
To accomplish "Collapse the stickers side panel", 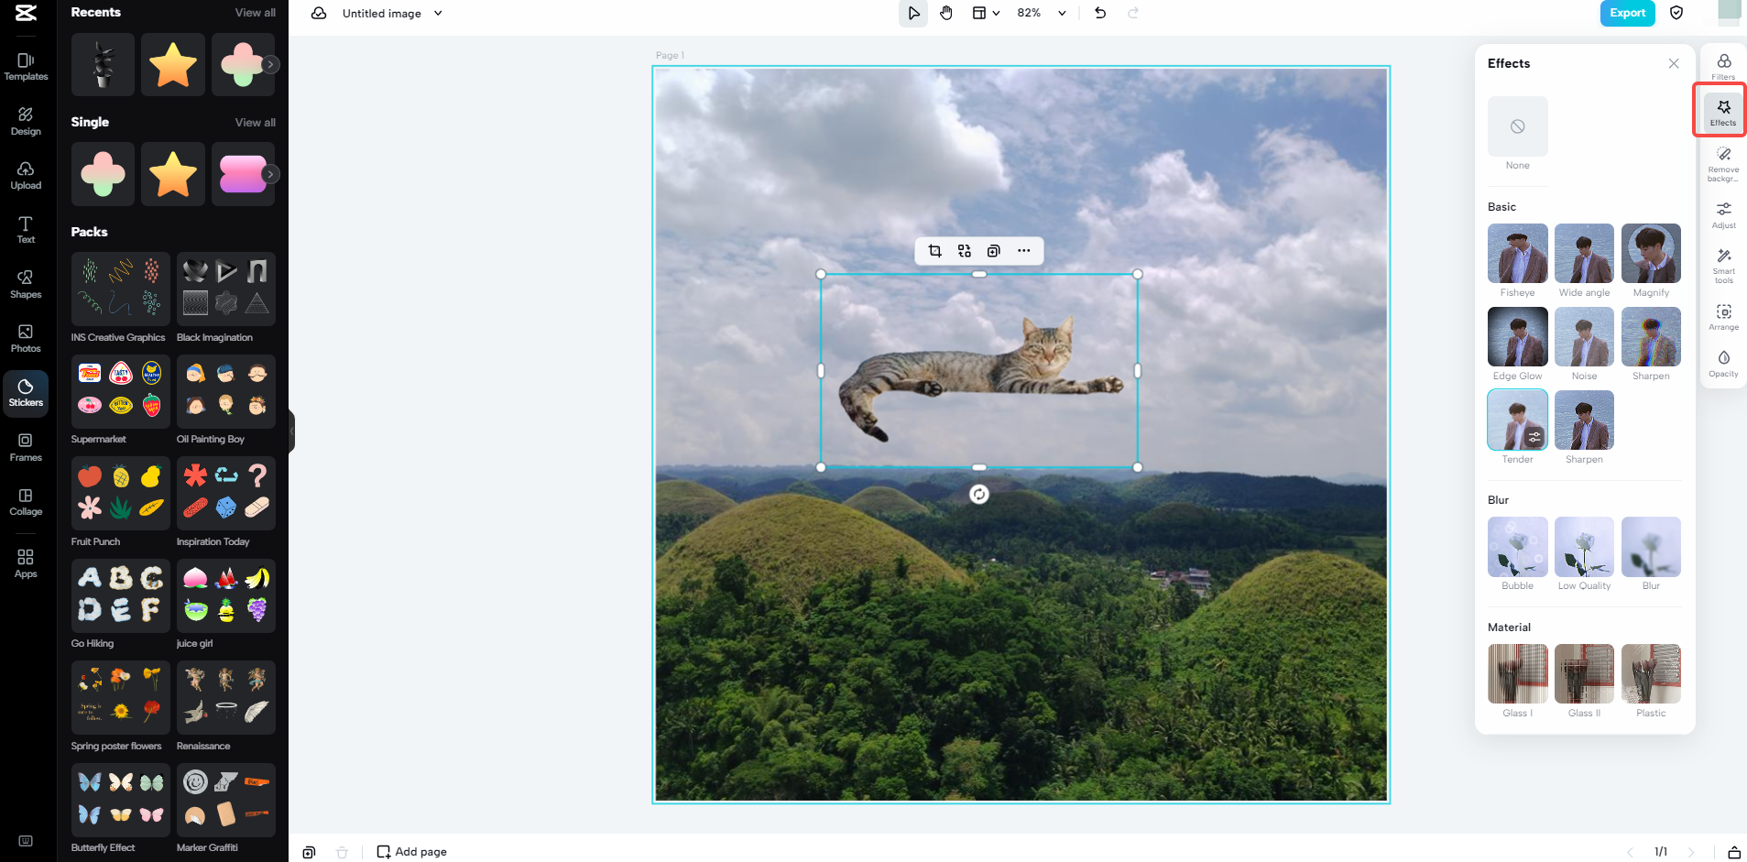I will pyautogui.click(x=292, y=431).
